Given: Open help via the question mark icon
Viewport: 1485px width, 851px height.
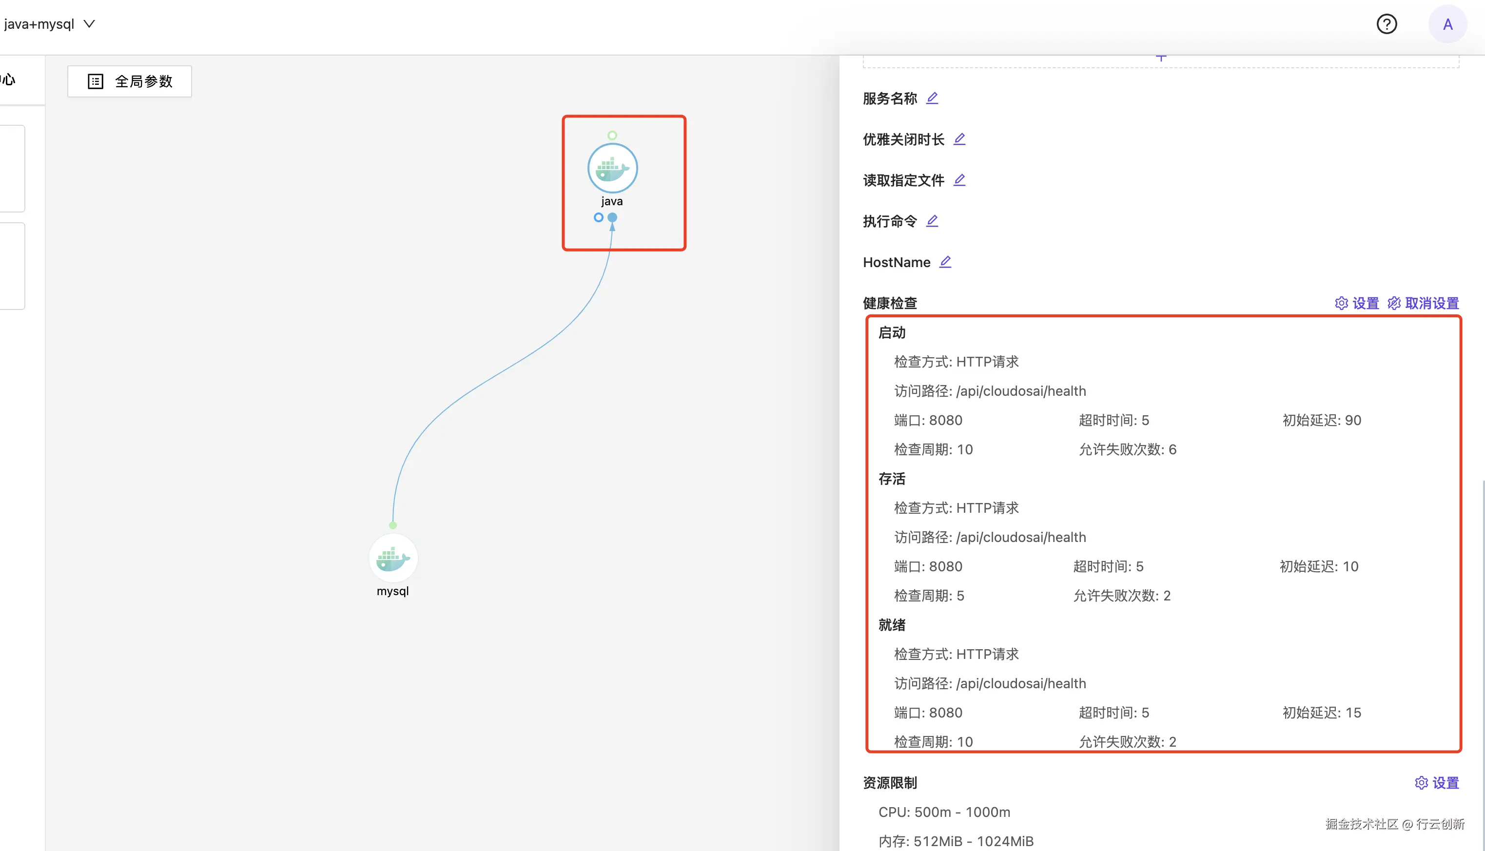Looking at the screenshot, I should [x=1386, y=24].
